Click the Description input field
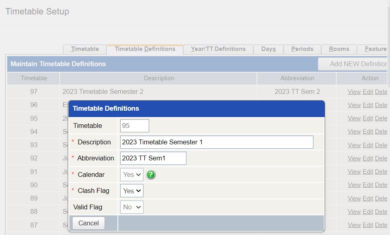 pos(216,142)
